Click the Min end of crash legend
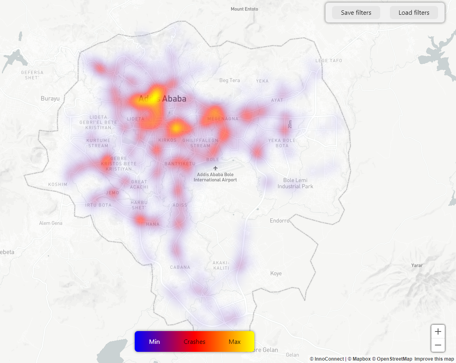The image size is (456, 363). (154, 341)
